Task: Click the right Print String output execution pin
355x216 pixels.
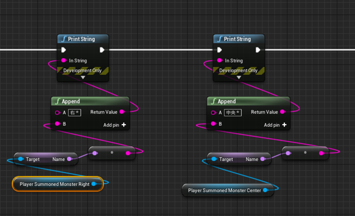Action: (x=258, y=50)
